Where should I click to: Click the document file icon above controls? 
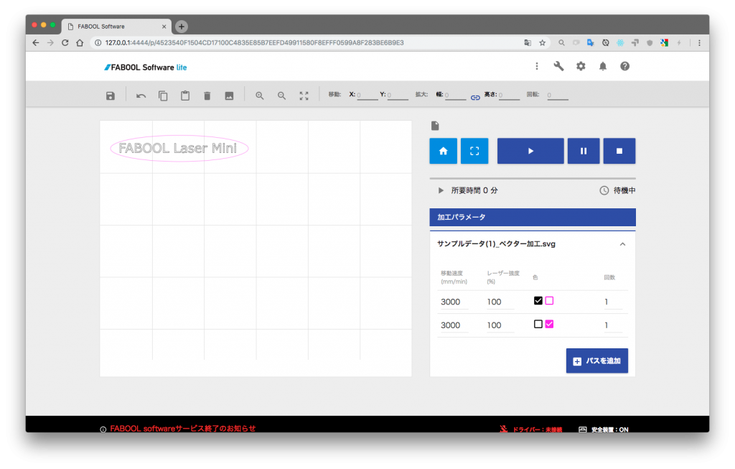pos(435,126)
